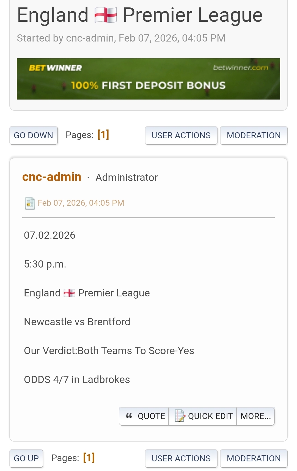The image size is (297, 471).
Task: Click the post document icon beside the date
Action: pyautogui.click(x=30, y=203)
